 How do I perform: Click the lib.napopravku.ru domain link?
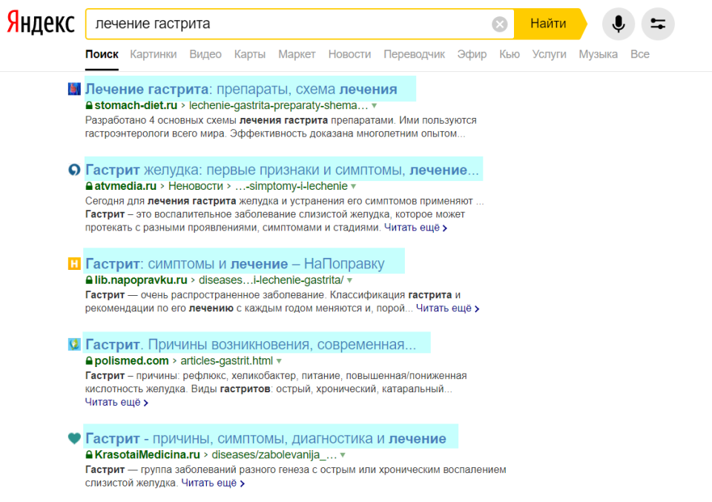point(141,280)
